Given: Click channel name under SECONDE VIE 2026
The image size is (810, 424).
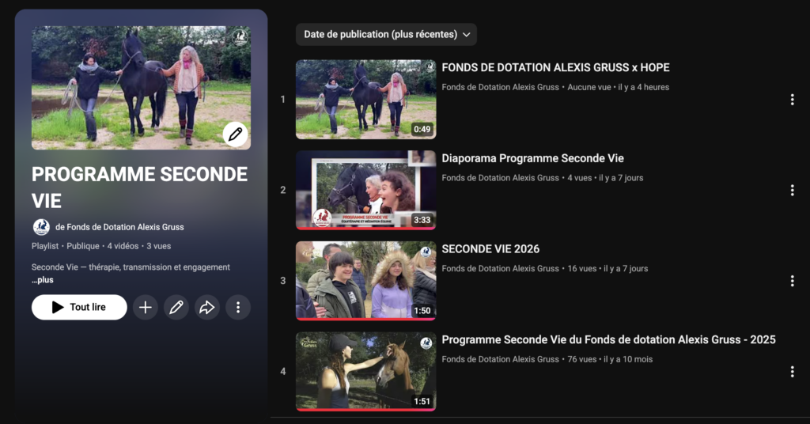Looking at the screenshot, I should tap(500, 268).
